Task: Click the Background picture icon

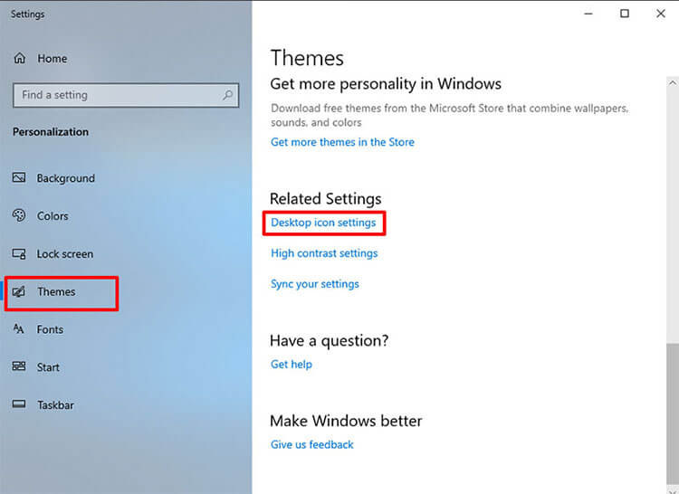Action: pyautogui.click(x=19, y=178)
